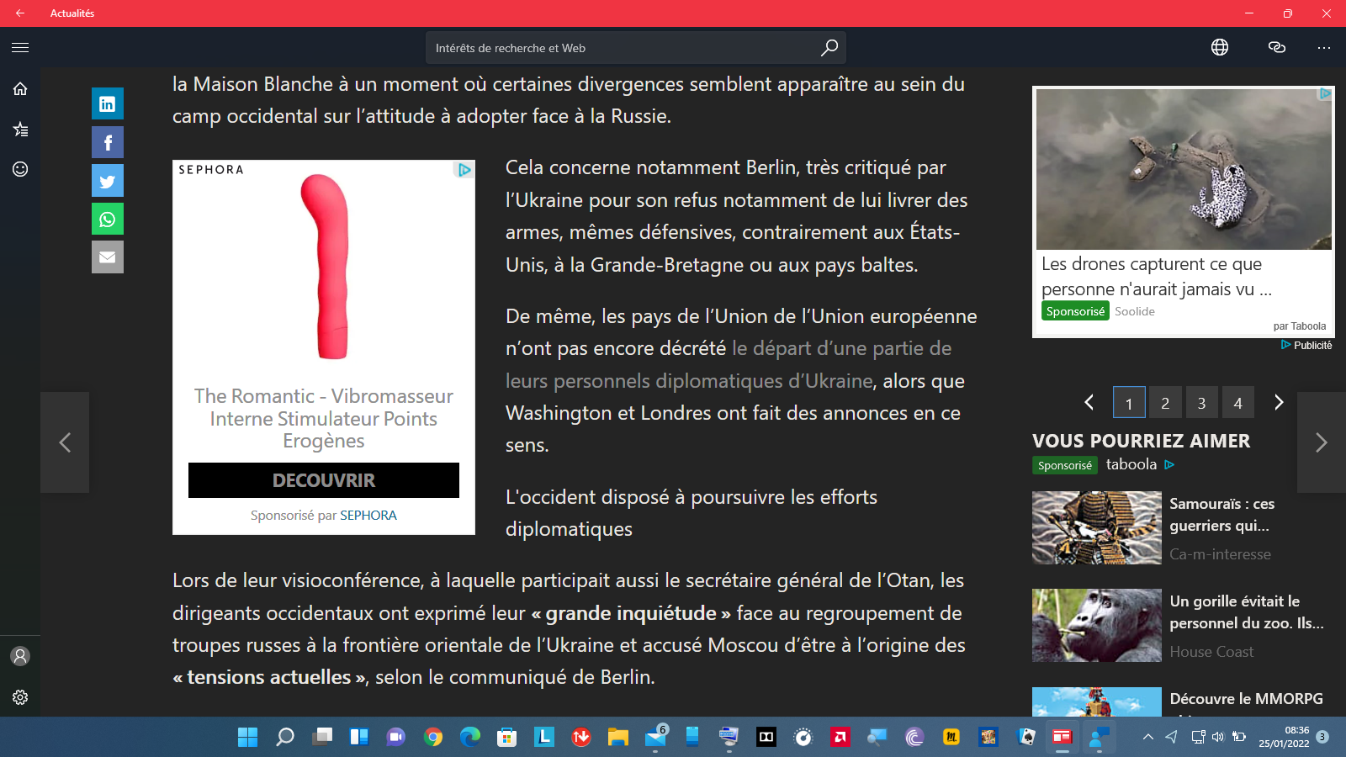Image resolution: width=1346 pixels, height=757 pixels.
Task: Click the search interests and web field
Action: point(623,48)
